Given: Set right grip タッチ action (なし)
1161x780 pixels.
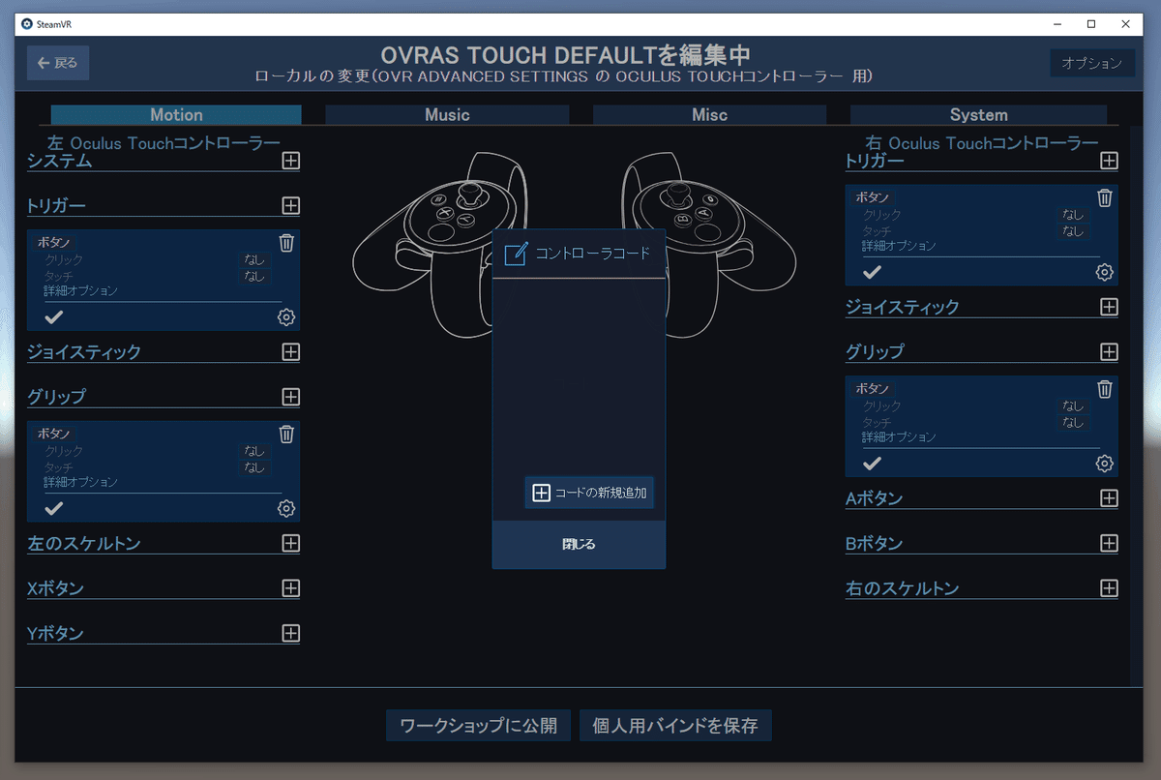Looking at the screenshot, I should (1073, 423).
